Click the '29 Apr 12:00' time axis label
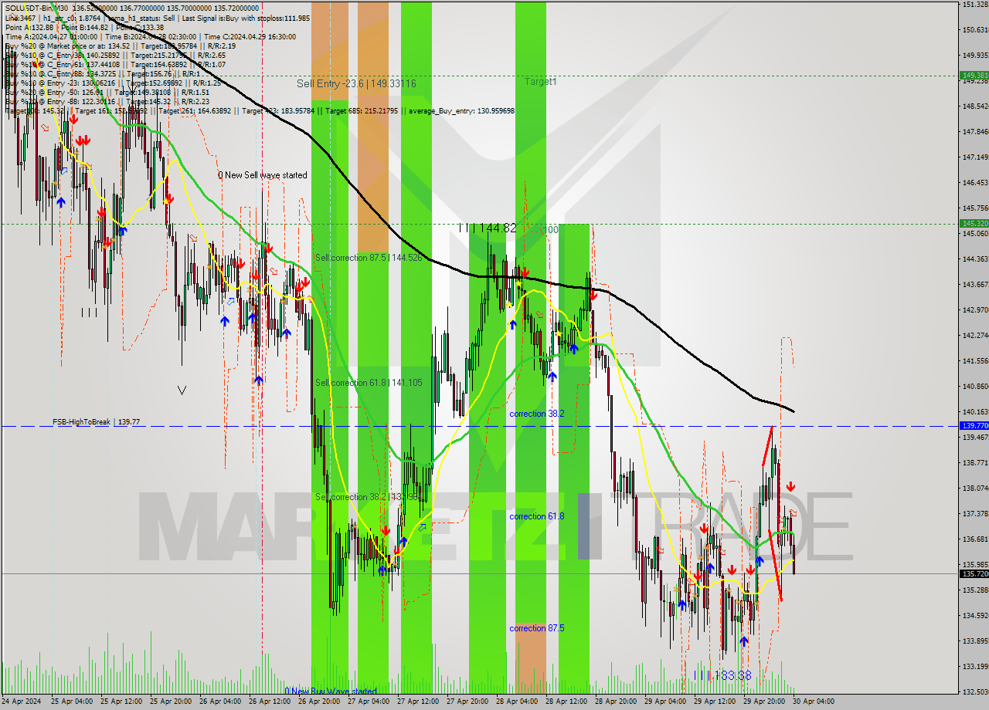This screenshot has height=710, width=989. click(x=716, y=702)
